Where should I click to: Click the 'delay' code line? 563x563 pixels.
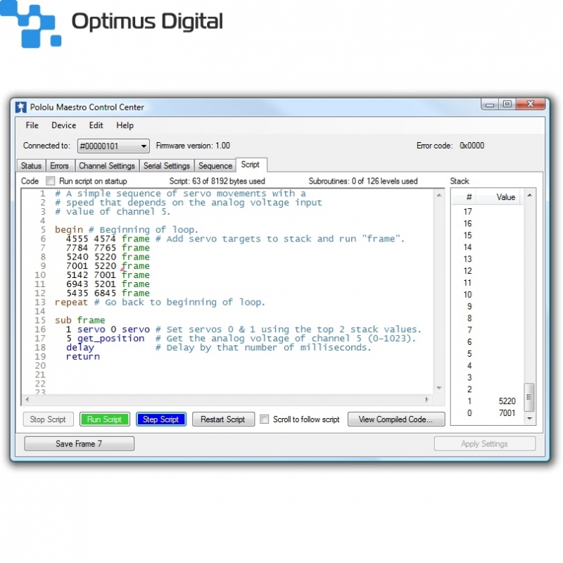(80, 347)
